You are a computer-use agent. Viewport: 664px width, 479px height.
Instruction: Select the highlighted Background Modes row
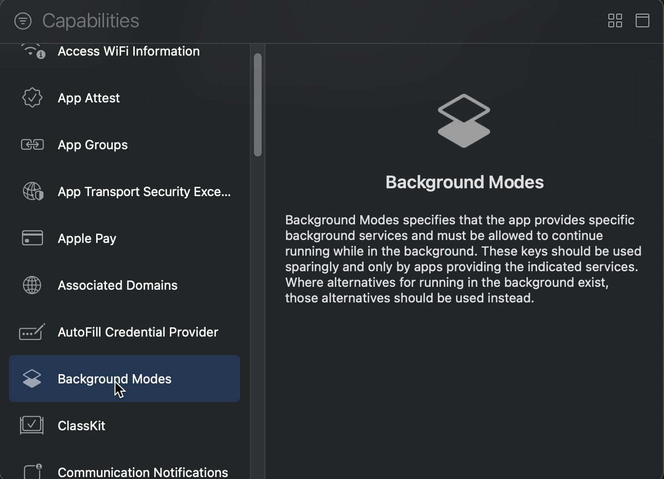(124, 379)
